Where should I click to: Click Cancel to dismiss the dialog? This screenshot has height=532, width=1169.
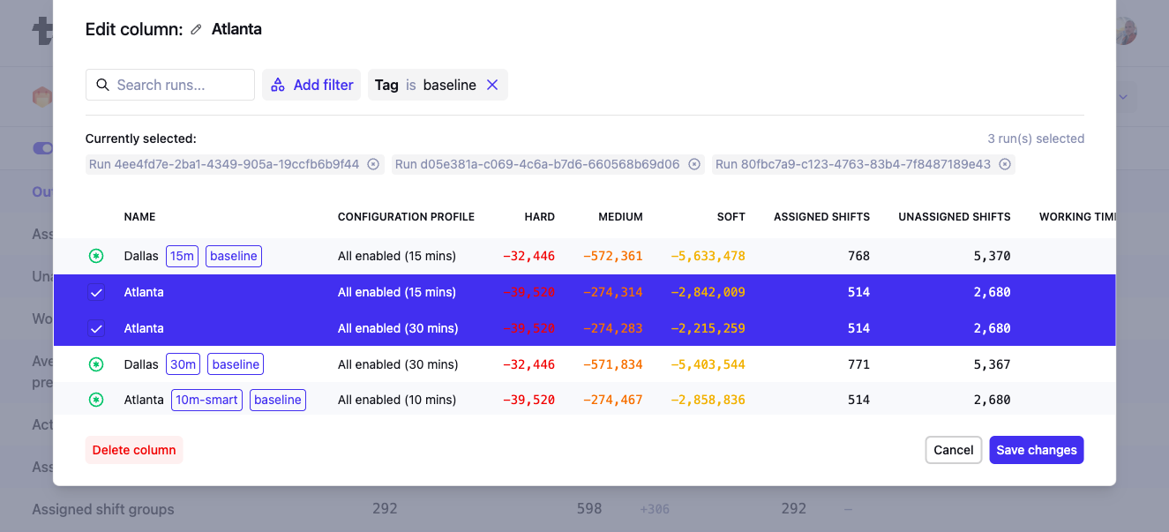point(953,449)
